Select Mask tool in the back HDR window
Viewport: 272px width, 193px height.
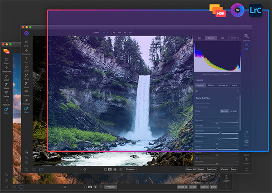[6, 85]
